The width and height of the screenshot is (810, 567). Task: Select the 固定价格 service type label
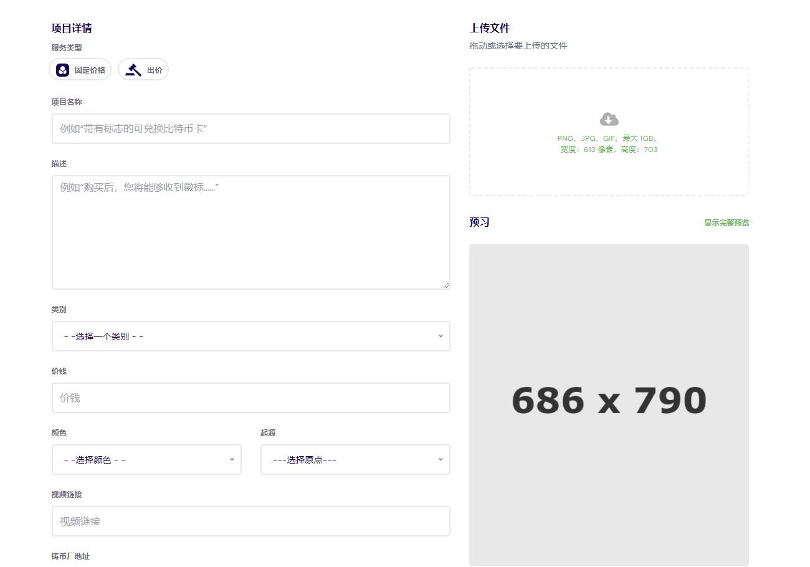(x=90, y=70)
